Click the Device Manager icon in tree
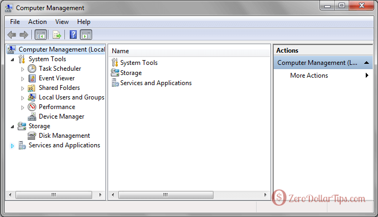 click(x=32, y=116)
